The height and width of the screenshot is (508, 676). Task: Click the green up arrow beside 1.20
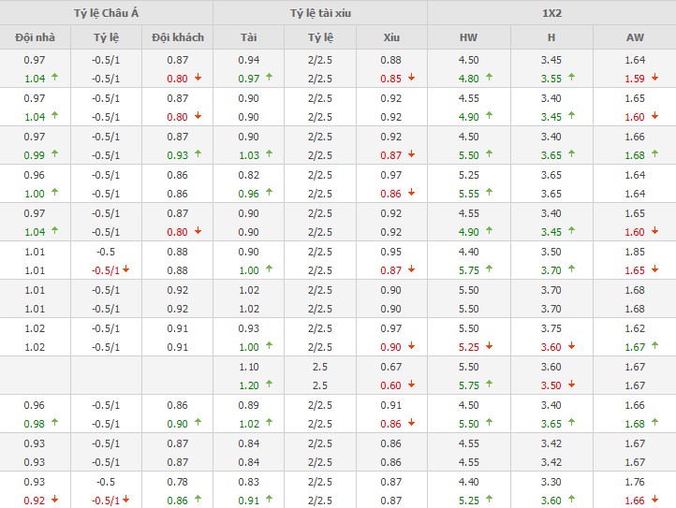click(269, 385)
